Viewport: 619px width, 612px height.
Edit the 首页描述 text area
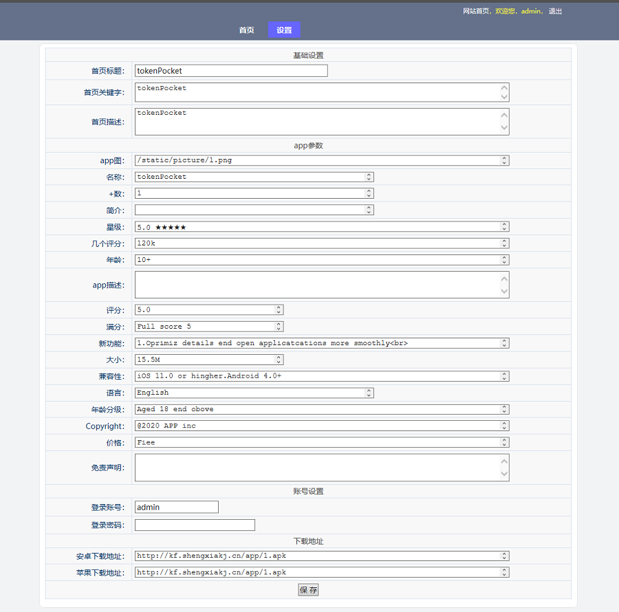(322, 122)
